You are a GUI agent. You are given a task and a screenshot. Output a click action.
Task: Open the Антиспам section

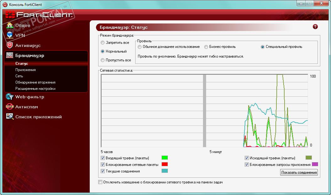coord(27,107)
